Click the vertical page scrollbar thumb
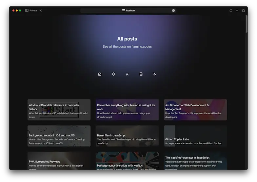 pyautogui.click(x=247, y=24)
